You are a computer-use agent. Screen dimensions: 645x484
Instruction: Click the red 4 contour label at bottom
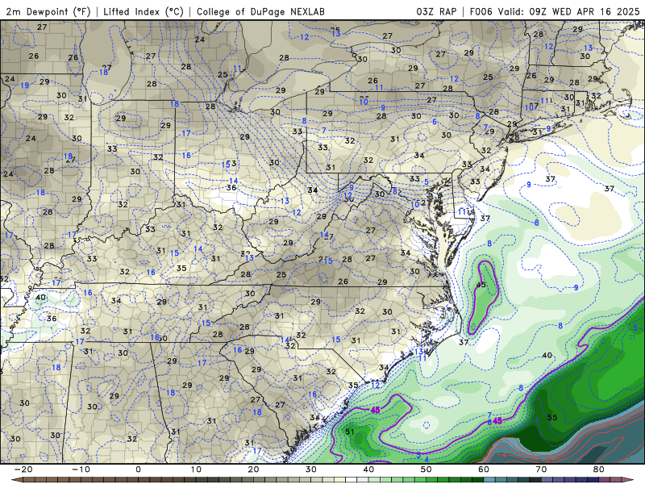(x=504, y=455)
